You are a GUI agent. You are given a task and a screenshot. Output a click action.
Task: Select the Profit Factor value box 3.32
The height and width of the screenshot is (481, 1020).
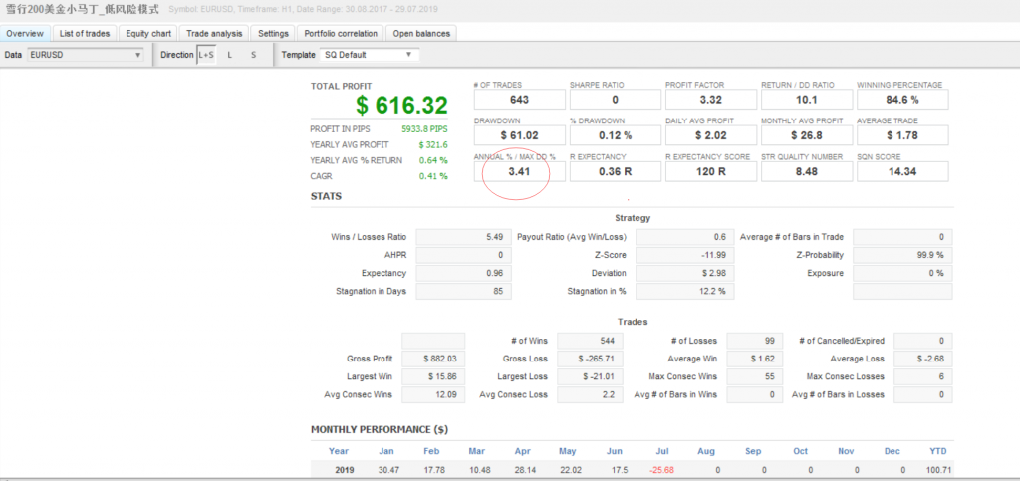coord(709,100)
